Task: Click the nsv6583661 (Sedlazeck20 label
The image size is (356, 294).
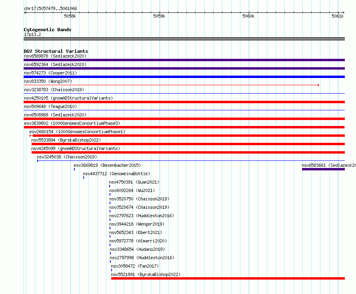Action: pos(329,165)
